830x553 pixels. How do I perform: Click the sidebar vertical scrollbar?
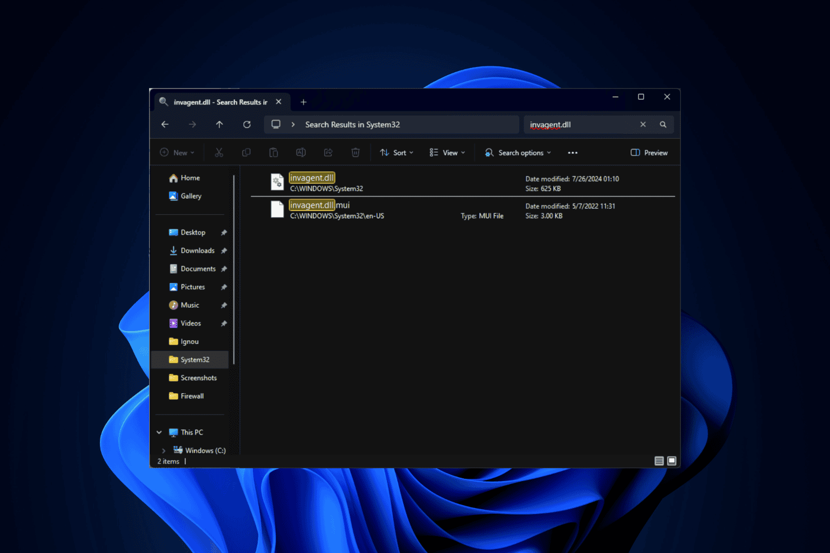click(234, 270)
